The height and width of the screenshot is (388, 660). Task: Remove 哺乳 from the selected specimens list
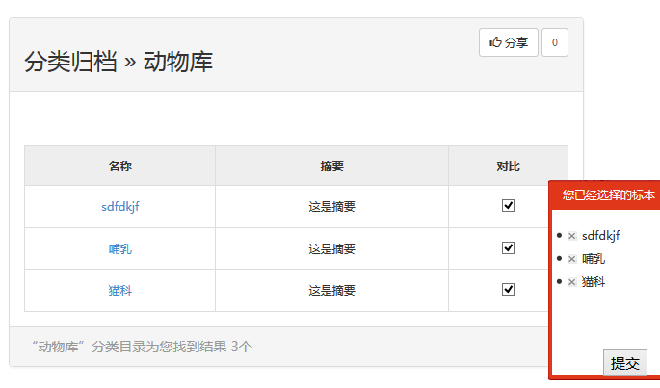571,259
